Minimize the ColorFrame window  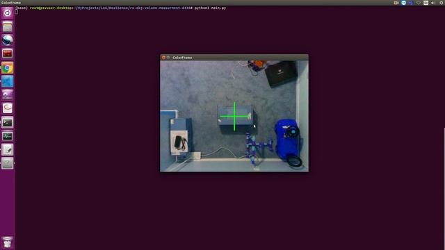pos(168,57)
